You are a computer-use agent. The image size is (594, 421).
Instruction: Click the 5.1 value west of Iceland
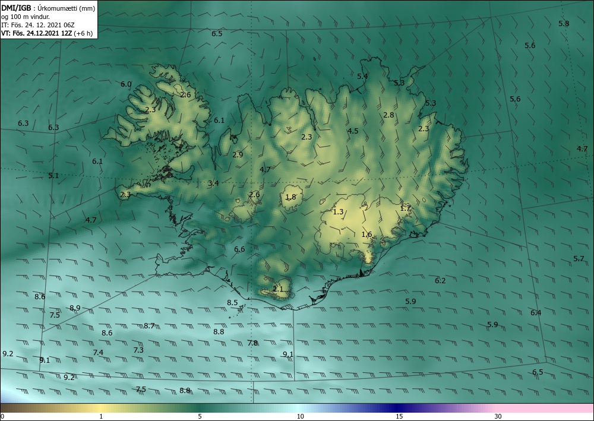click(x=53, y=175)
